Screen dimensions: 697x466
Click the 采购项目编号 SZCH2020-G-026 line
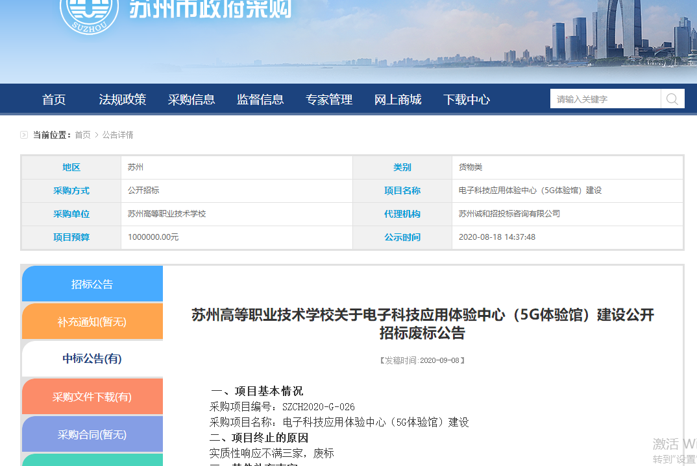pyautogui.click(x=282, y=406)
